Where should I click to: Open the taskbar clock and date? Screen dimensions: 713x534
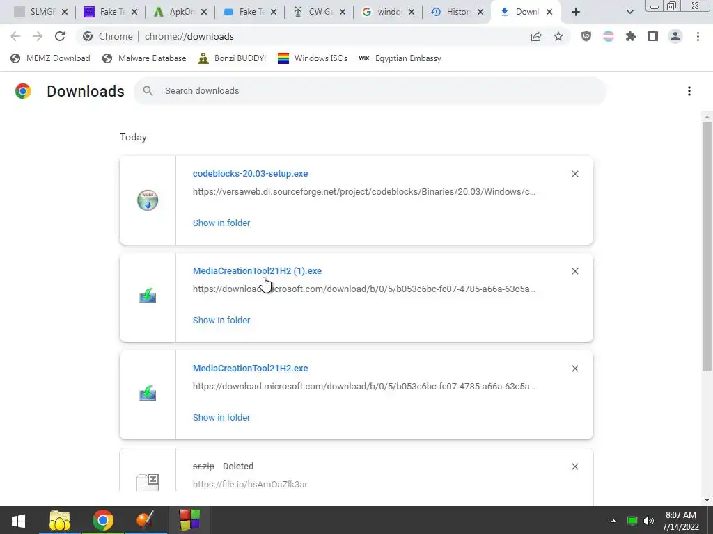681,521
